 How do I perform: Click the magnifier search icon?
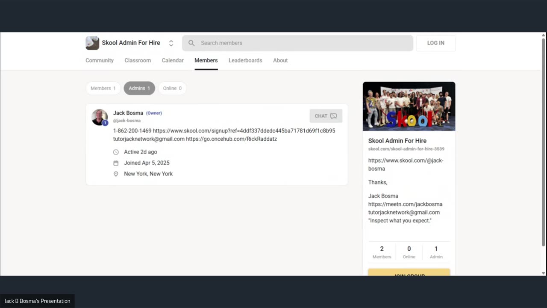click(191, 43)
